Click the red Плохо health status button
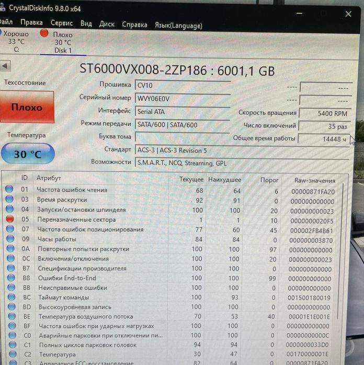This screenshot has height=365, width=364. tap(27, 107)
